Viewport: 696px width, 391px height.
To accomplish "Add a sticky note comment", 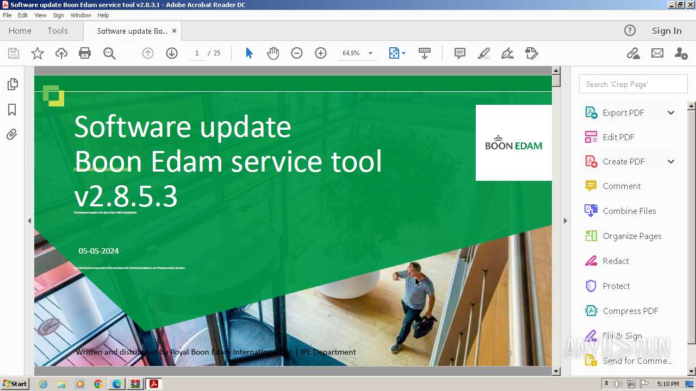I will click(x=460, y=53).
